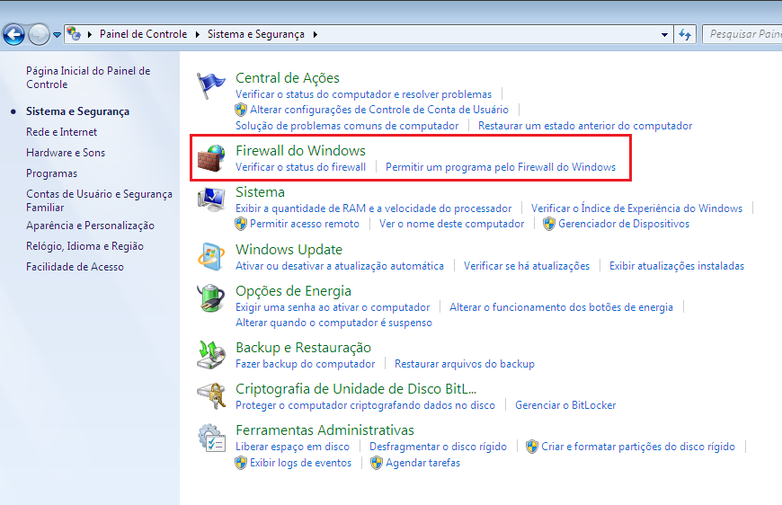This screenshot has height=505, width=782.
Task: Click the BitLocker drive with keys icon
Action: point(211,396)
